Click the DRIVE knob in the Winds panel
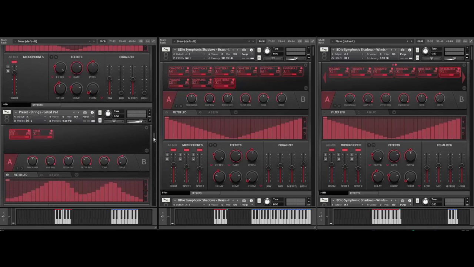The width and height of the screenshot is (474, 267). pos(440,98)
